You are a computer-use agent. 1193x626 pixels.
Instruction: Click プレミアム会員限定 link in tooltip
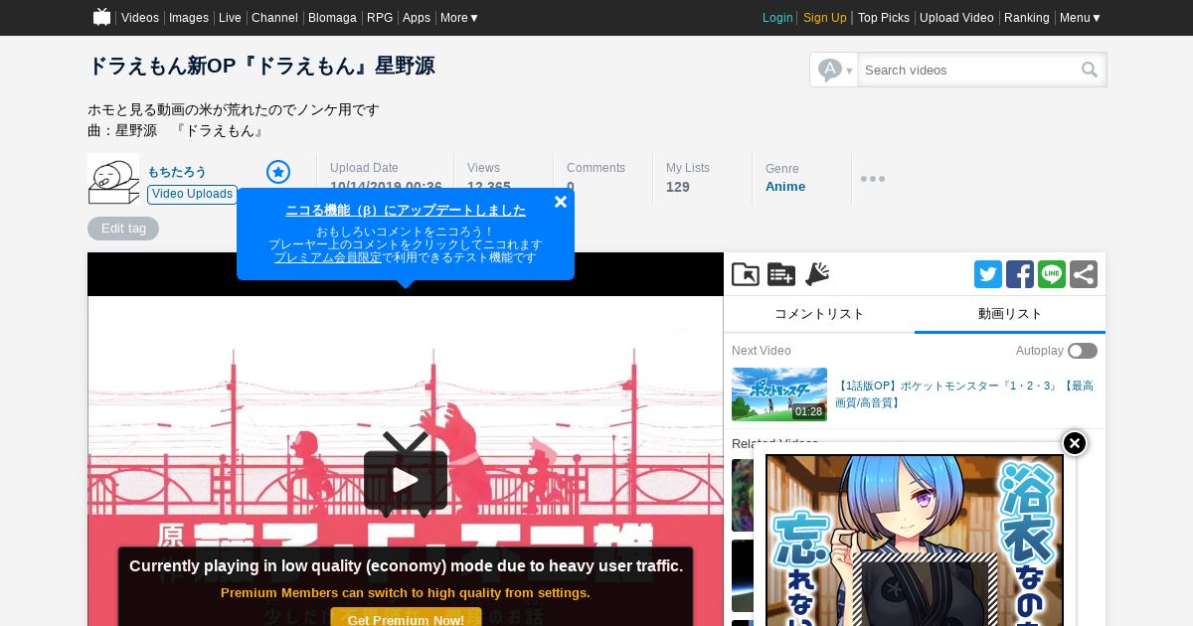pyautogui.click(x=328, y=257)
